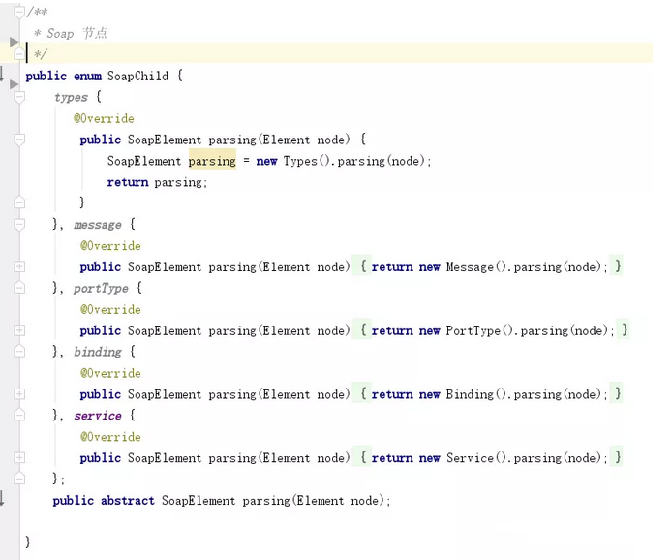Click "Message()" in the folded method body
Screen dimensions: 672x560
pyautogui.click(x=476, y=267)
